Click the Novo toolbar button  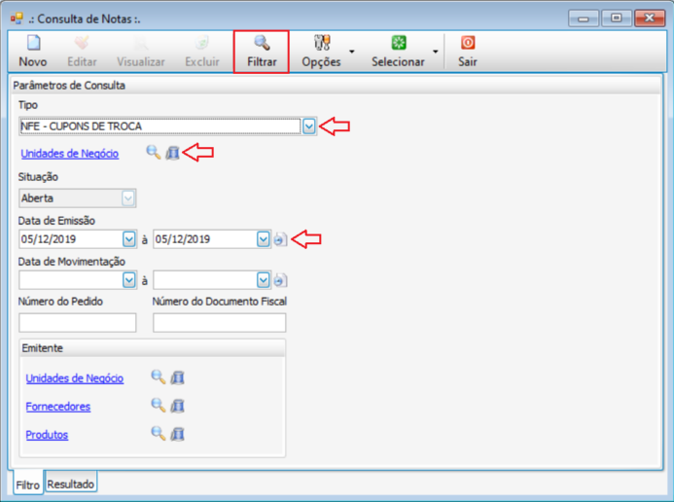33,52
